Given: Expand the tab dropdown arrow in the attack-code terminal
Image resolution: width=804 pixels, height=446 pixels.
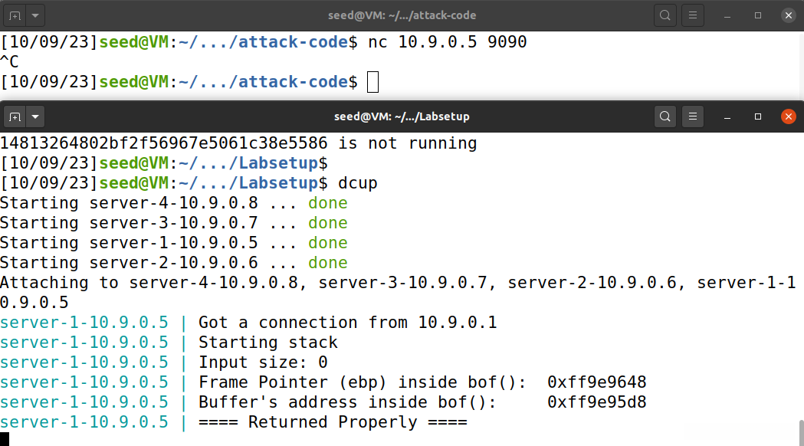Looking at the screenshot, I should pyautogui.click(x=36, y=15).
